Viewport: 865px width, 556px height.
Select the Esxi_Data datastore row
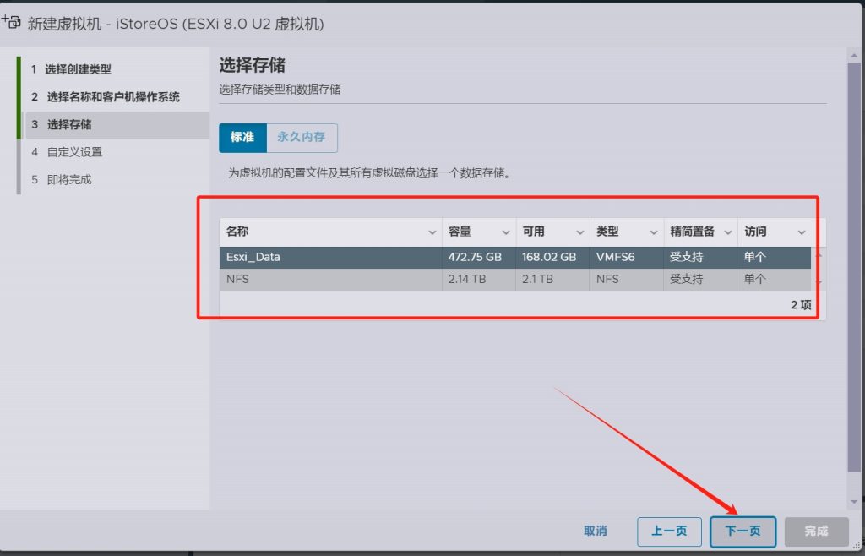[515, 257]
